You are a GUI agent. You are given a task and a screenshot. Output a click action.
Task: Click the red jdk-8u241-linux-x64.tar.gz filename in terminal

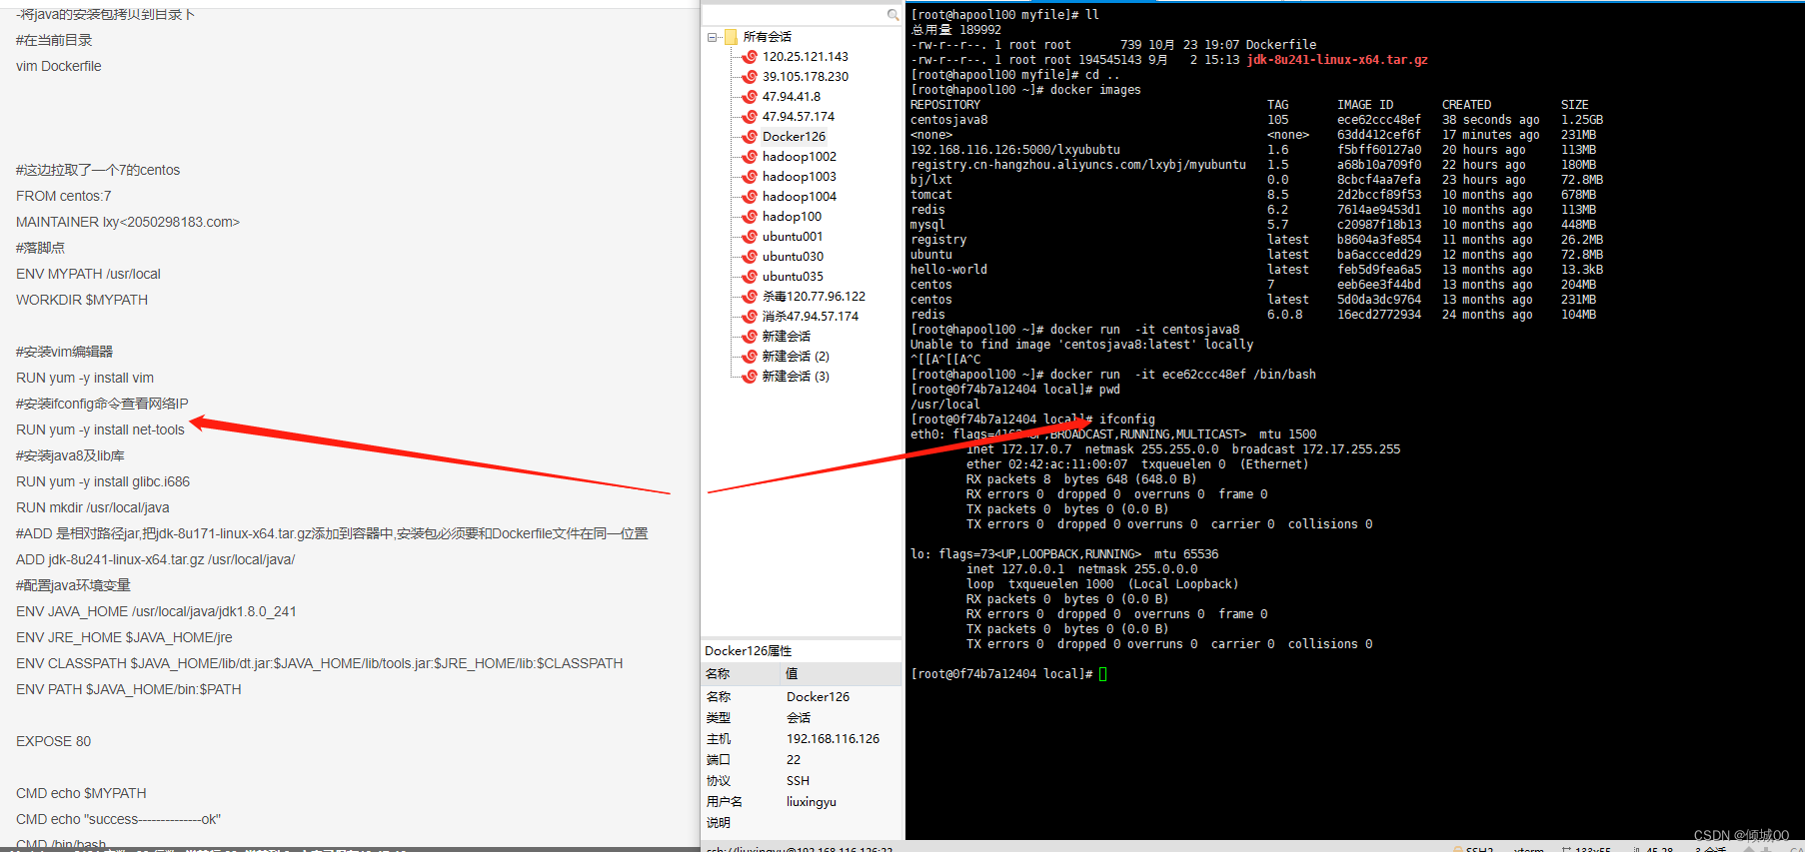1337,60
